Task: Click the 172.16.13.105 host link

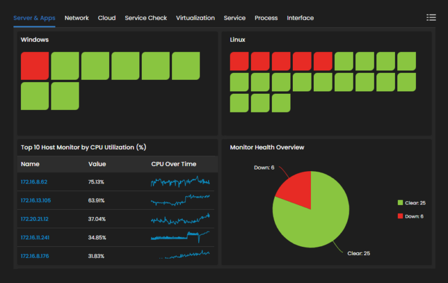Action: point(36,200)
